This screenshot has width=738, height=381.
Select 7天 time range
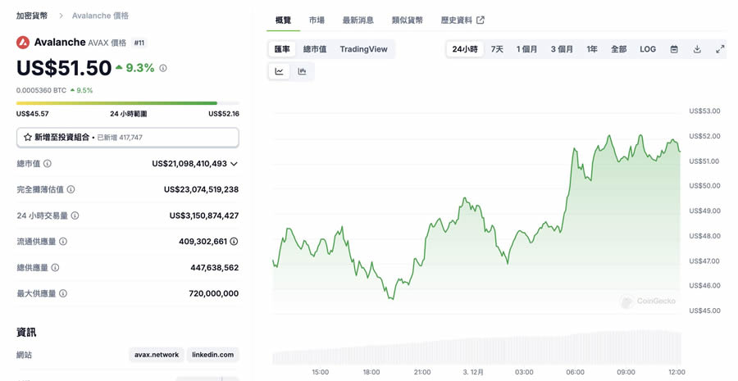(497, 49)
